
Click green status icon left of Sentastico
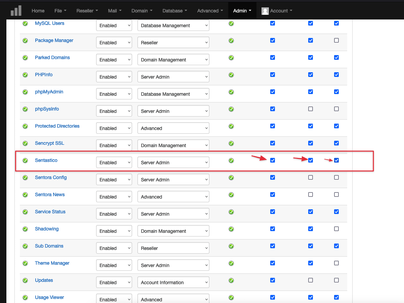25,161
